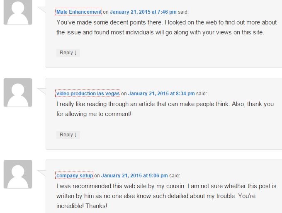Open the company setup author link
The image size is (282, 213).
(75, 175)
